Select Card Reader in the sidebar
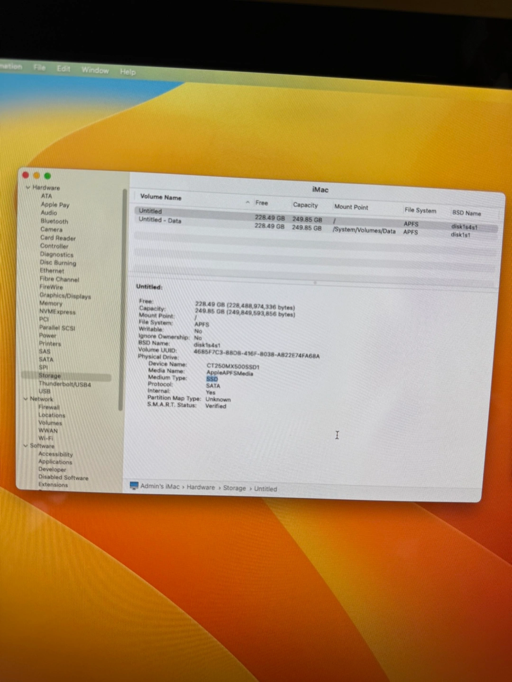Viewport: 512px width, 682px height. pos(58,238)
